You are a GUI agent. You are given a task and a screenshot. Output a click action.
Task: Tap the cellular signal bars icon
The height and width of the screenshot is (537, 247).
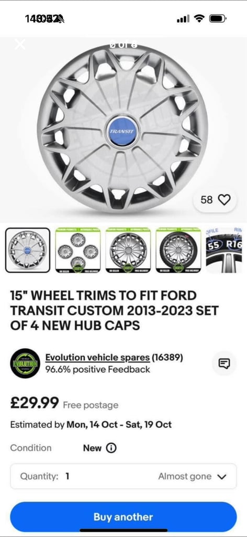[183, 19]
